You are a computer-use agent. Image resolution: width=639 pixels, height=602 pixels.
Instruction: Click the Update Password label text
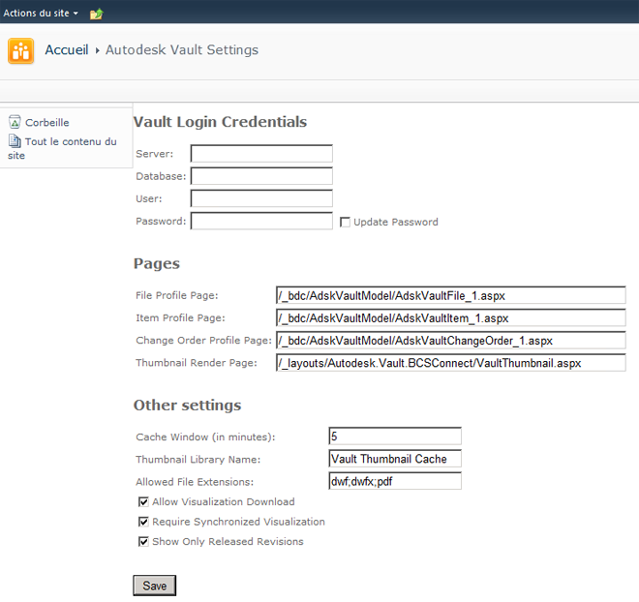[x=396, y=222]
